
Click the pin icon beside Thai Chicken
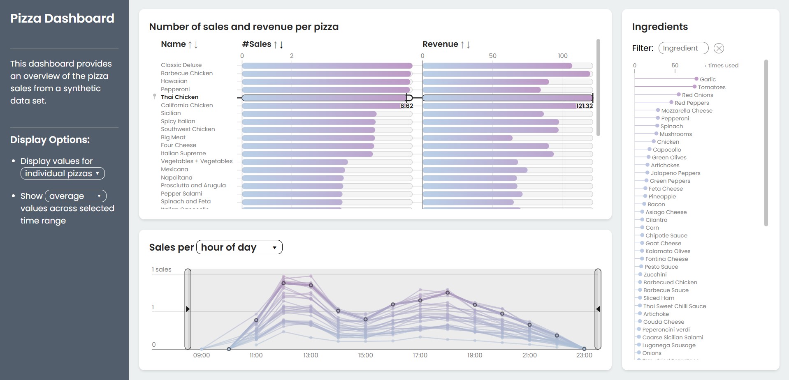click(x=155, y=97)
